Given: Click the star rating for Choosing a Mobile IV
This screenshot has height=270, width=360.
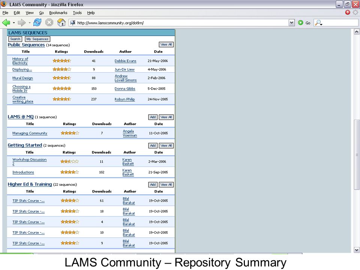Looking at the screenshot, I should (x=62, y=88).
